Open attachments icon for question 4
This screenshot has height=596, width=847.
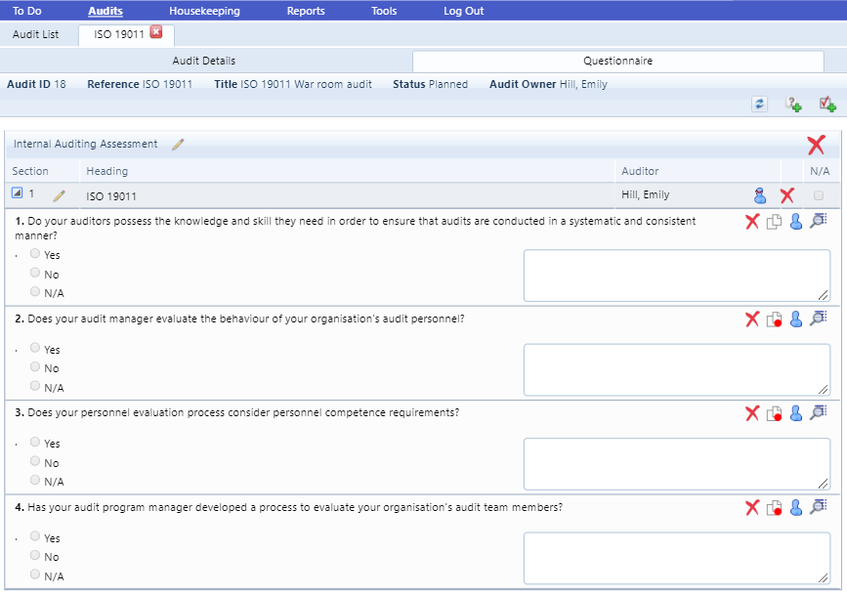click(x=774, y=508)
